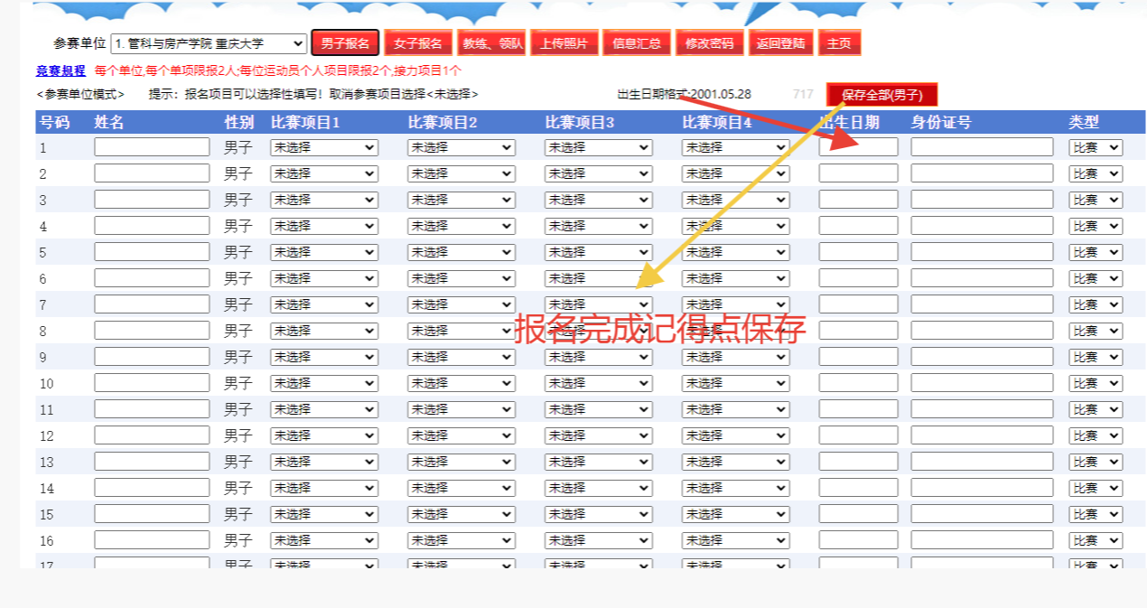1147x608 pixels.
Task: Open the 信息汇总 summary page
Action: pyautogui.click(x=637, y=43)
